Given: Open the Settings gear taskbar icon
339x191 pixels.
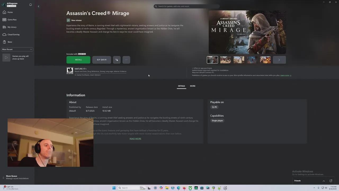Looking at the screenshot, I should coord(155,188).
